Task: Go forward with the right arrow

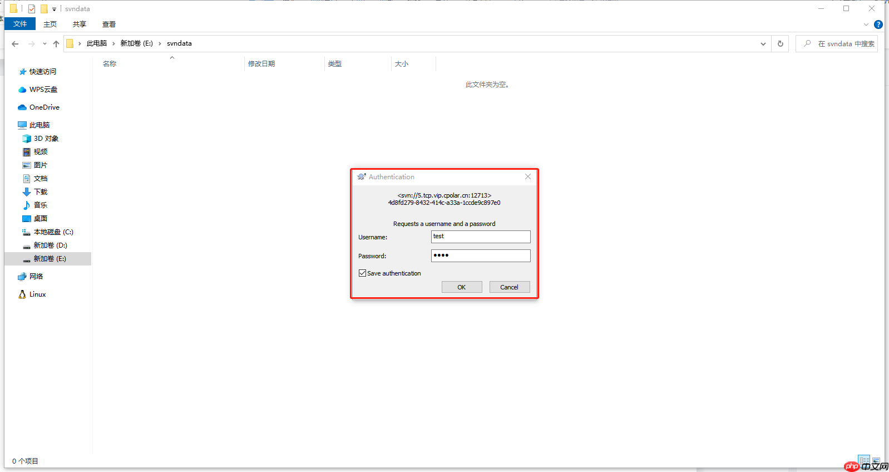Action: tap(32, 44)
